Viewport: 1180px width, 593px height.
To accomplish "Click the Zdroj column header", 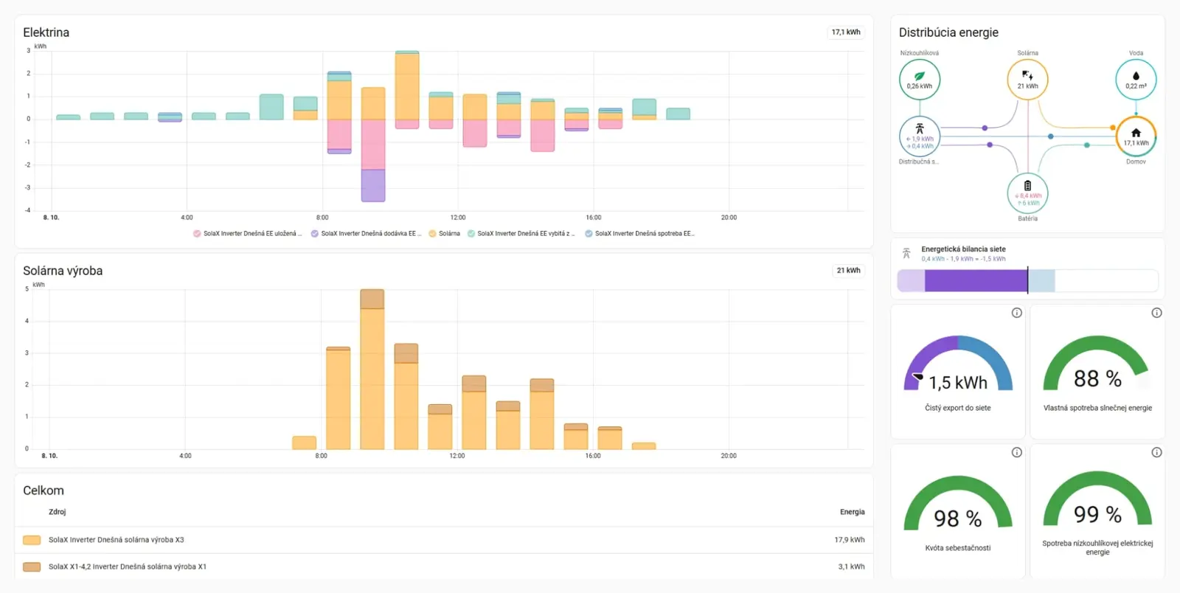I will click(57, 512).
